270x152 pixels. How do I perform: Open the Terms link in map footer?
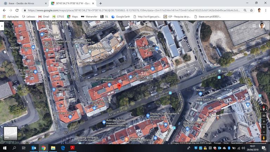click(x=226, y=143)
